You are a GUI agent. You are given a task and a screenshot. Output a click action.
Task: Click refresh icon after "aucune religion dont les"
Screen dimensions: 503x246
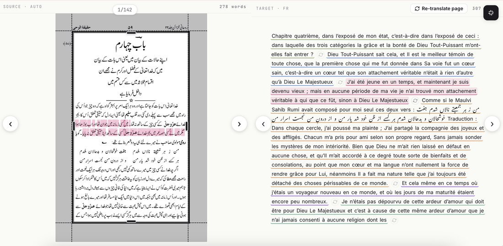[394, 220]
